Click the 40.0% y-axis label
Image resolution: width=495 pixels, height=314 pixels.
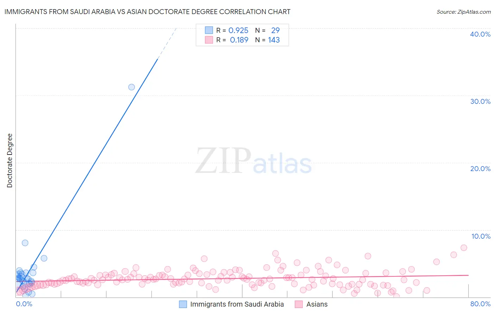click(x=480, y=34)
